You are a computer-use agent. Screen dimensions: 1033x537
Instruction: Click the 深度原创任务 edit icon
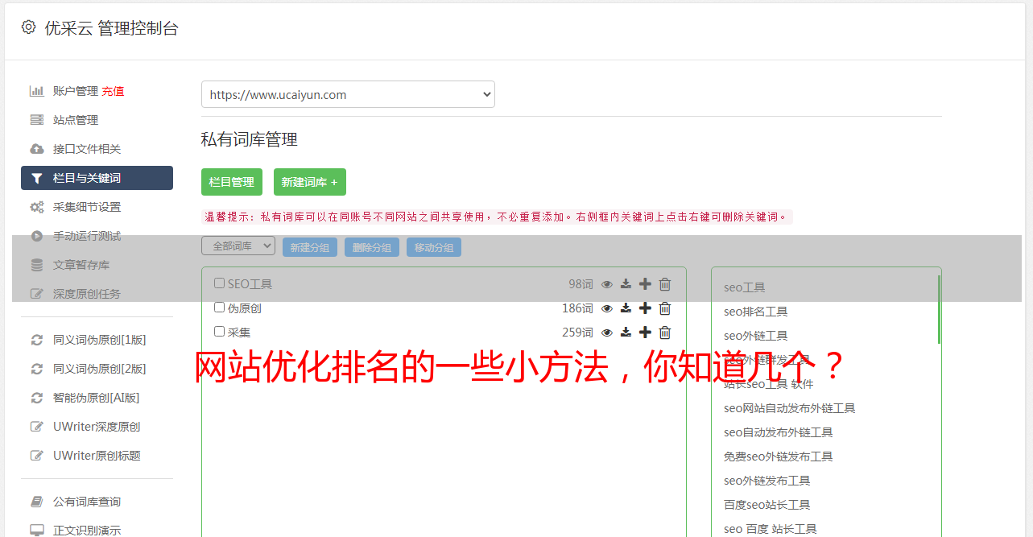click(x=37, y=294)
